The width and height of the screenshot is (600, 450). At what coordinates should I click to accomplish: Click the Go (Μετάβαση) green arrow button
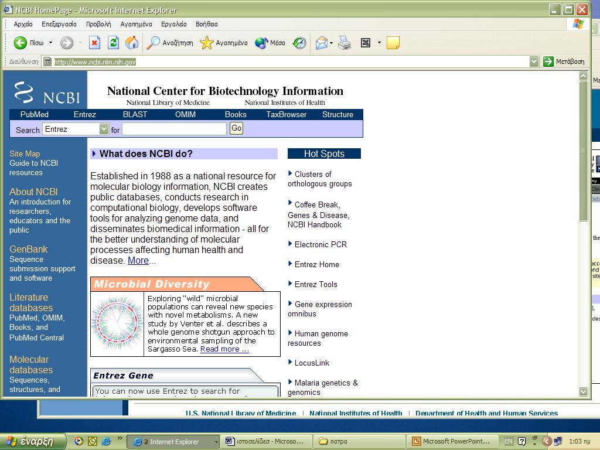coord(548,61)
